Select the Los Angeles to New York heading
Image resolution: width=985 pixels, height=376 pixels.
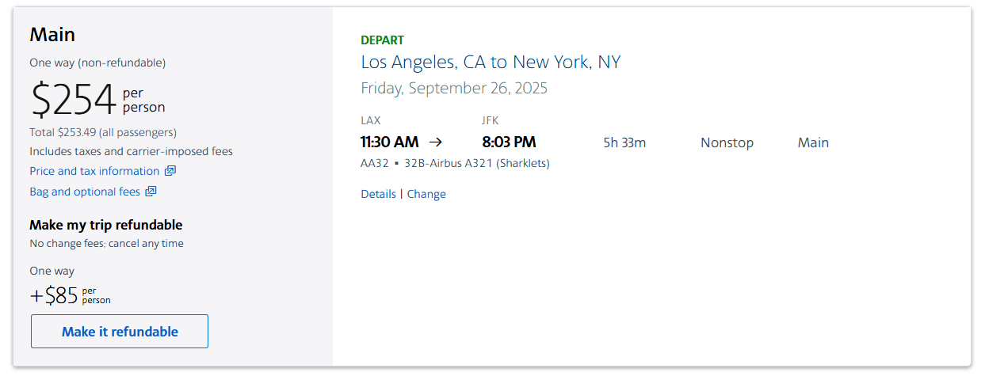pyautogui.click(x=491, y=62)
